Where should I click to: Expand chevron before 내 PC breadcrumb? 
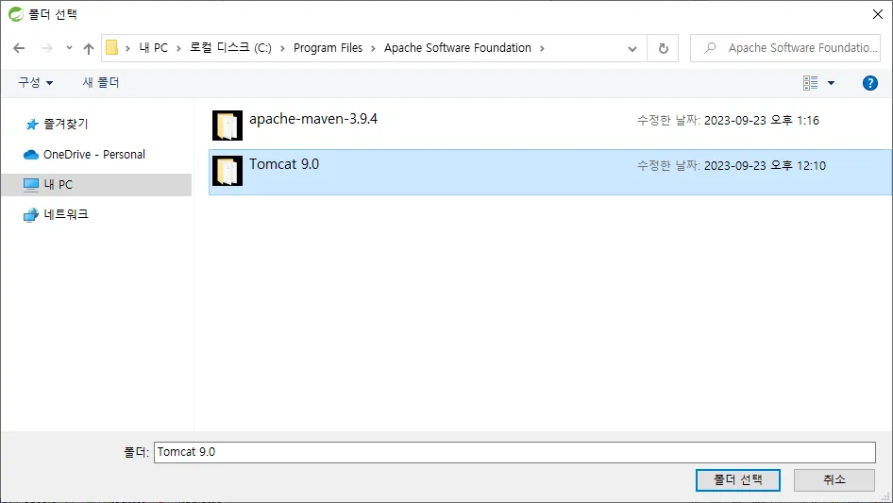128,48
